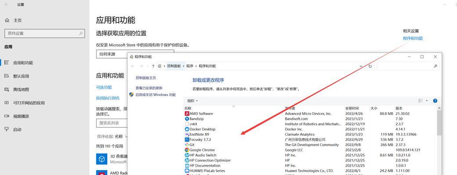Open the view options dropdown arrow
The height and width of the screenshot is (175, 457).
click(x=427, y=101)
